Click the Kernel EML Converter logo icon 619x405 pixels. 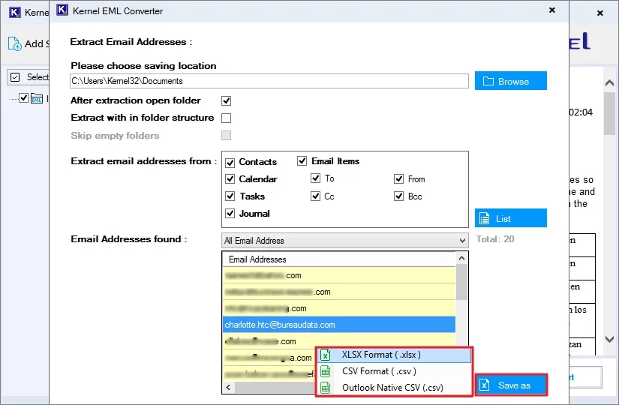(62, 11)
